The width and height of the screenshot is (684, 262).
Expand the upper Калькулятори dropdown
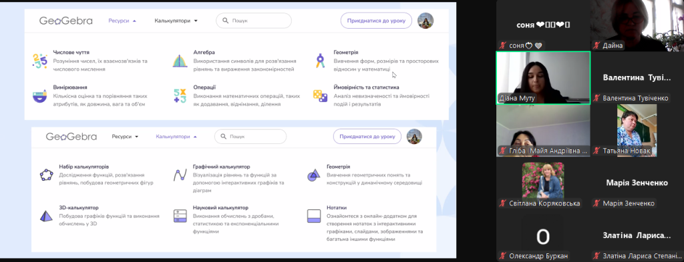pyautogui.click(x=176, y=21)
